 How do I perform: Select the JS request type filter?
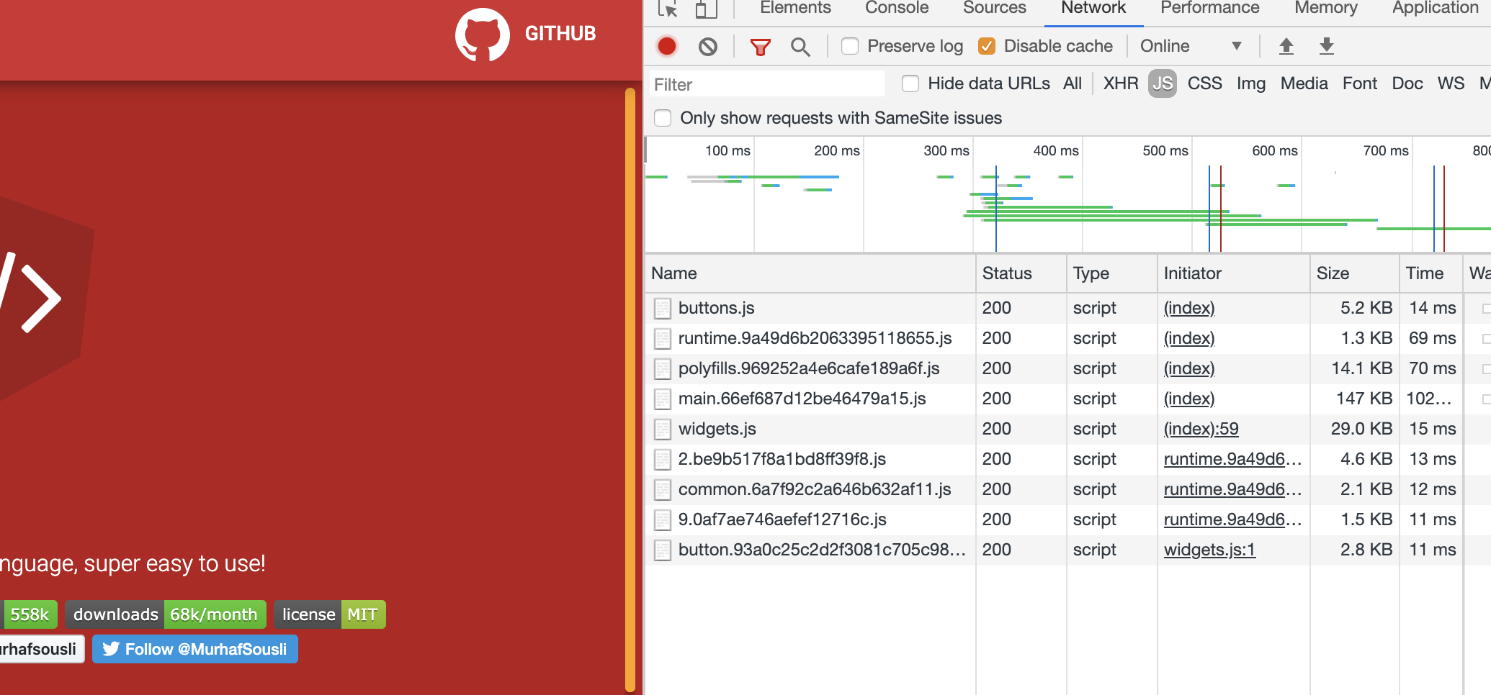pos(1162,83)
